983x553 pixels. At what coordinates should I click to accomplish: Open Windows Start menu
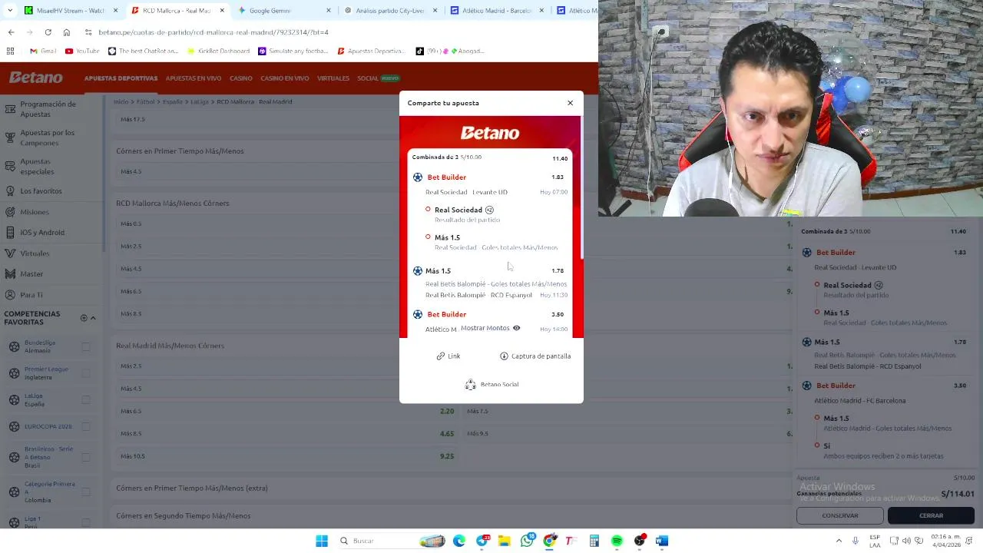pos(322,541)
